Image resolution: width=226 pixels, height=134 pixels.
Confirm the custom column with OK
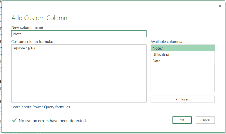click(182, 120)
